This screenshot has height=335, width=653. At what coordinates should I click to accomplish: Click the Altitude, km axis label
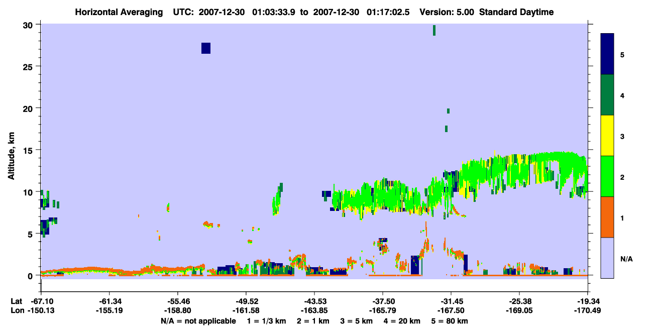click(11, 150)
